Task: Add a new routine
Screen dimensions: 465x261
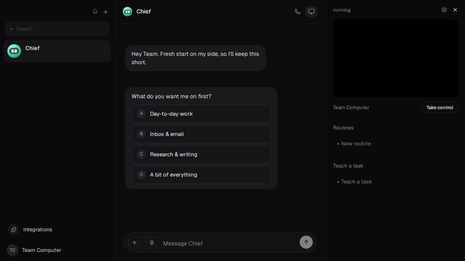Action: [x=354, y=144]
